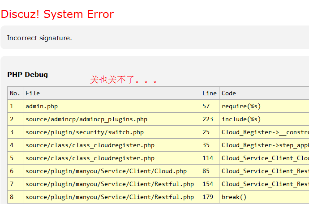This screenshot has width=309, height=204.
Task: Click the 'File' column header
Action: 112,93
